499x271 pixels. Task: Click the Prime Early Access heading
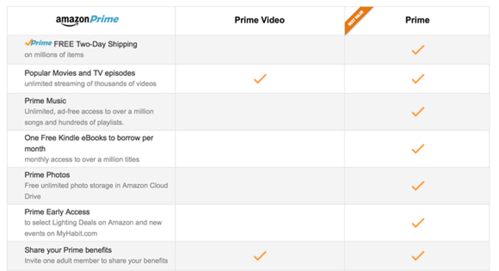[x=57, y=212]
